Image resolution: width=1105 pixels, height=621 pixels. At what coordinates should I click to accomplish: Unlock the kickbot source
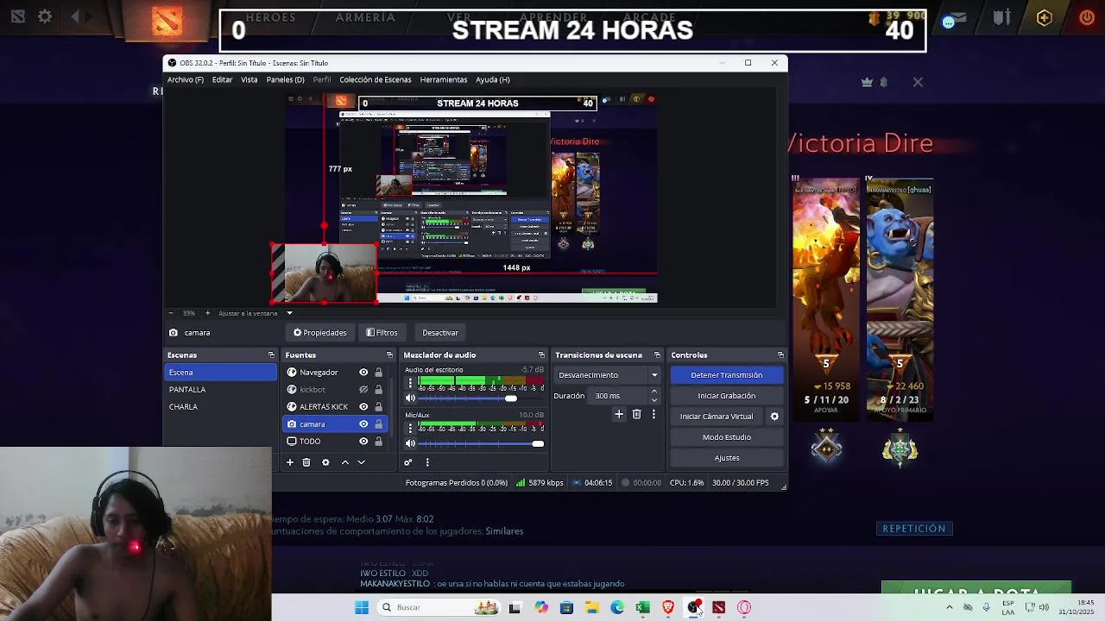click(x=378, y=390)
